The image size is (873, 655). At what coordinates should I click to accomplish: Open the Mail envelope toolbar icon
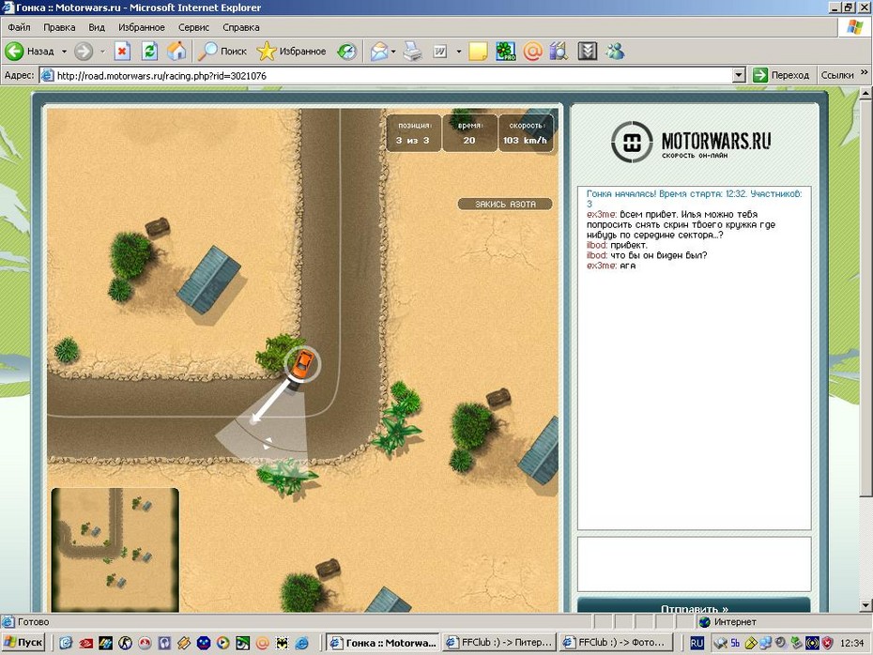[379, 52]
